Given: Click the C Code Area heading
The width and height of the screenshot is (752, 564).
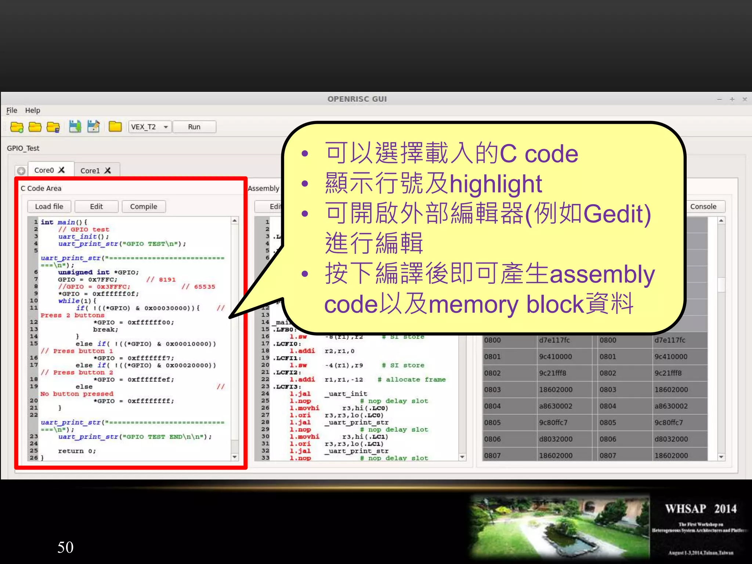Looking at the screenshot, I should pos(41,188).
